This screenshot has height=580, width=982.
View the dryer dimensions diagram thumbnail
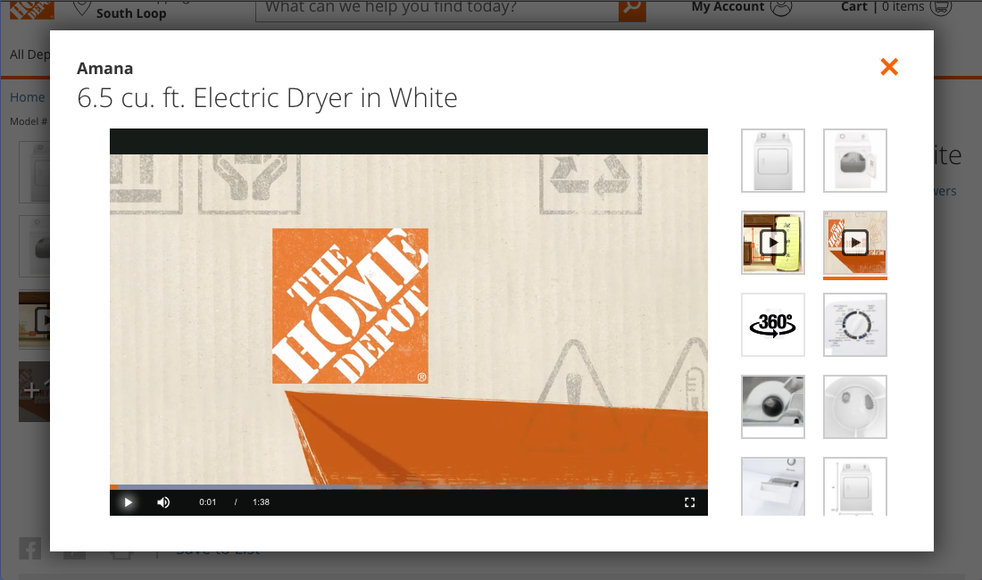click(854, 486)
